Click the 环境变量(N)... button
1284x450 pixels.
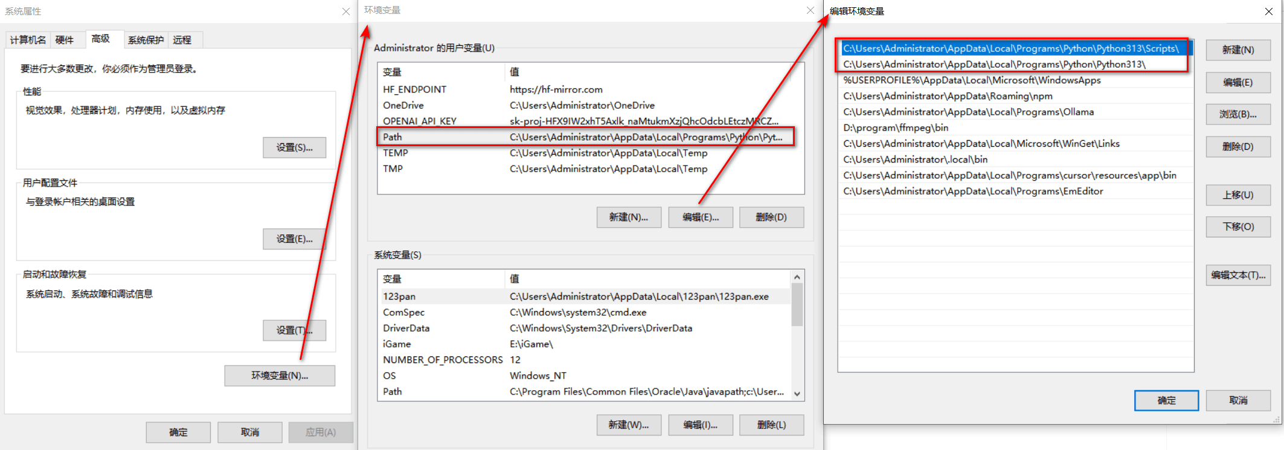280,376
